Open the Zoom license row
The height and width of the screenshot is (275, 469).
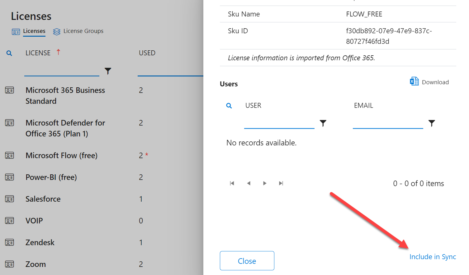click(36, 264)
